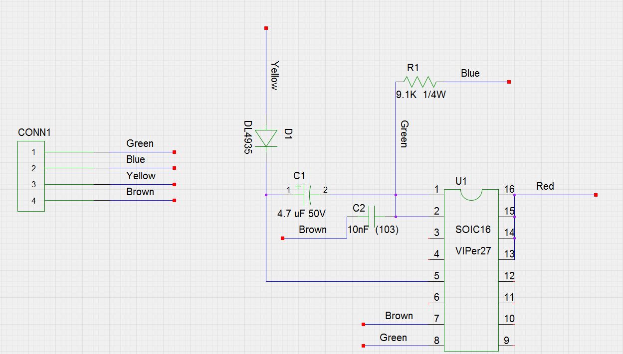
Task: Select the Brown net label near C2
Action: (313, 230)
